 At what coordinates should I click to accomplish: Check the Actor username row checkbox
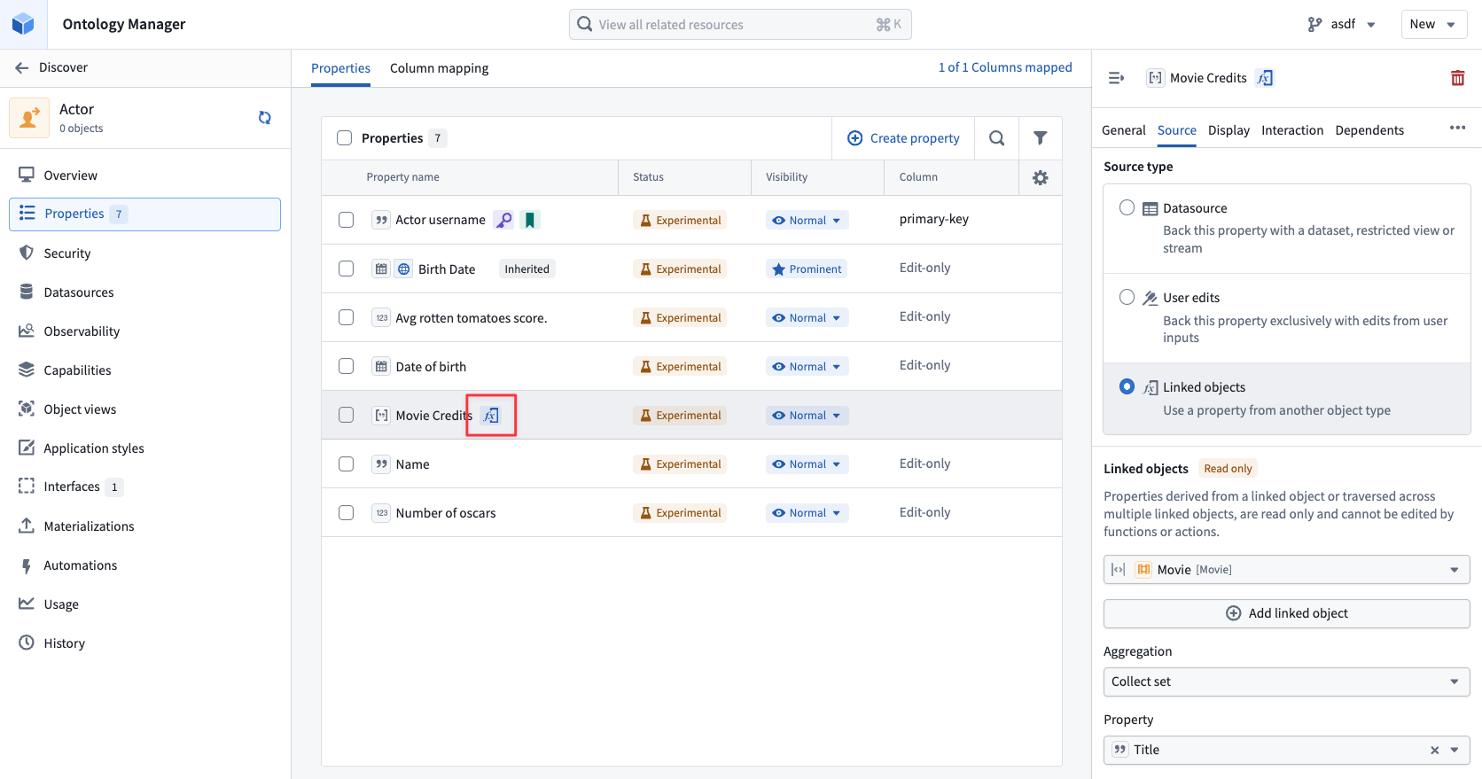pos(347,220)
